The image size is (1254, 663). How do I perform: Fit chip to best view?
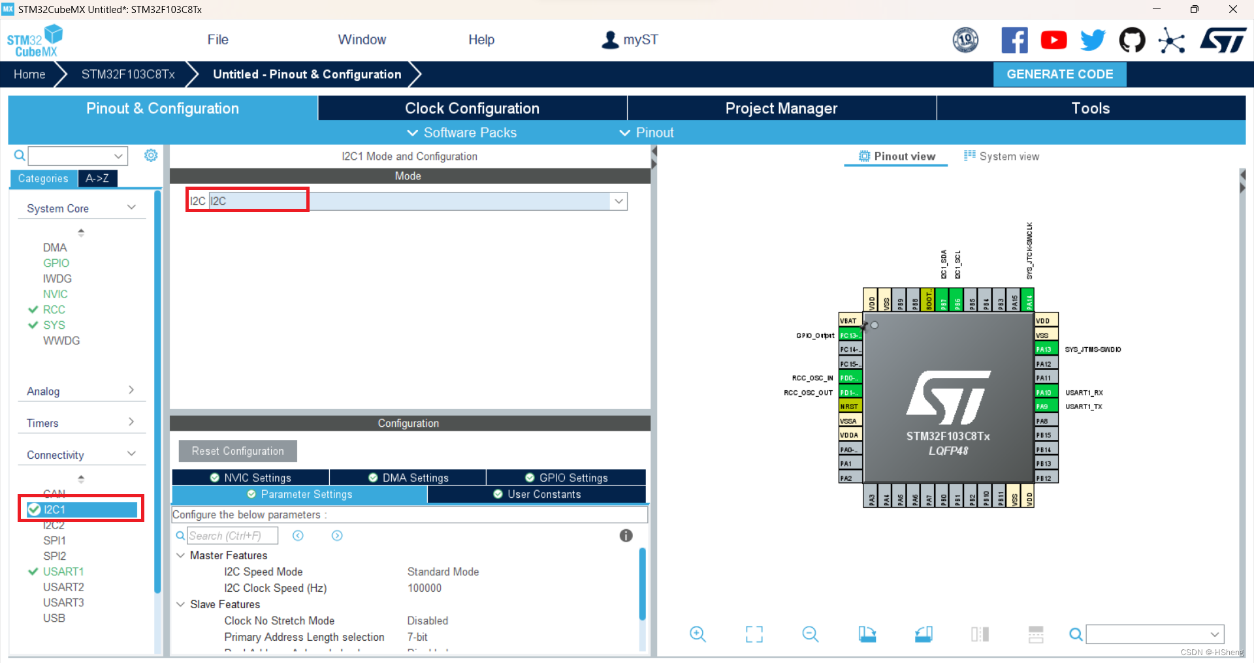point(754,634)
